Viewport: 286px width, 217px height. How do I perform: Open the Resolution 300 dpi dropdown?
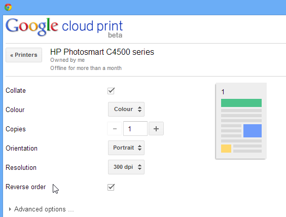126,167
